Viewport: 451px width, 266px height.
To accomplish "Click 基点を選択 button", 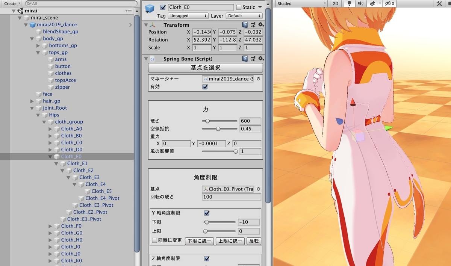I will [206, 68].
